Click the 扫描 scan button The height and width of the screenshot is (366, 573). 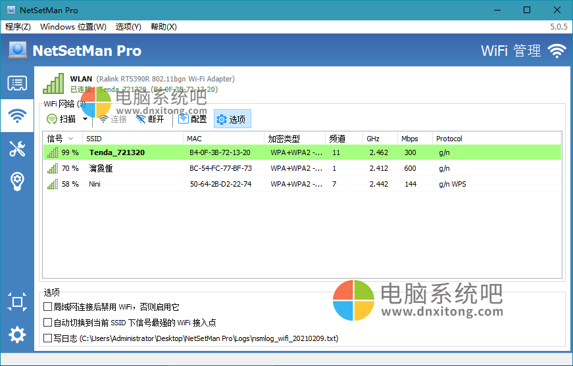[x=61, y=119]
